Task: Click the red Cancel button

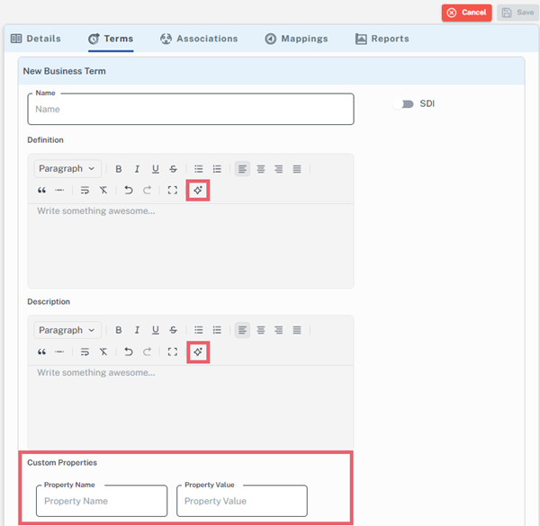Action: (x=466, y=13)
